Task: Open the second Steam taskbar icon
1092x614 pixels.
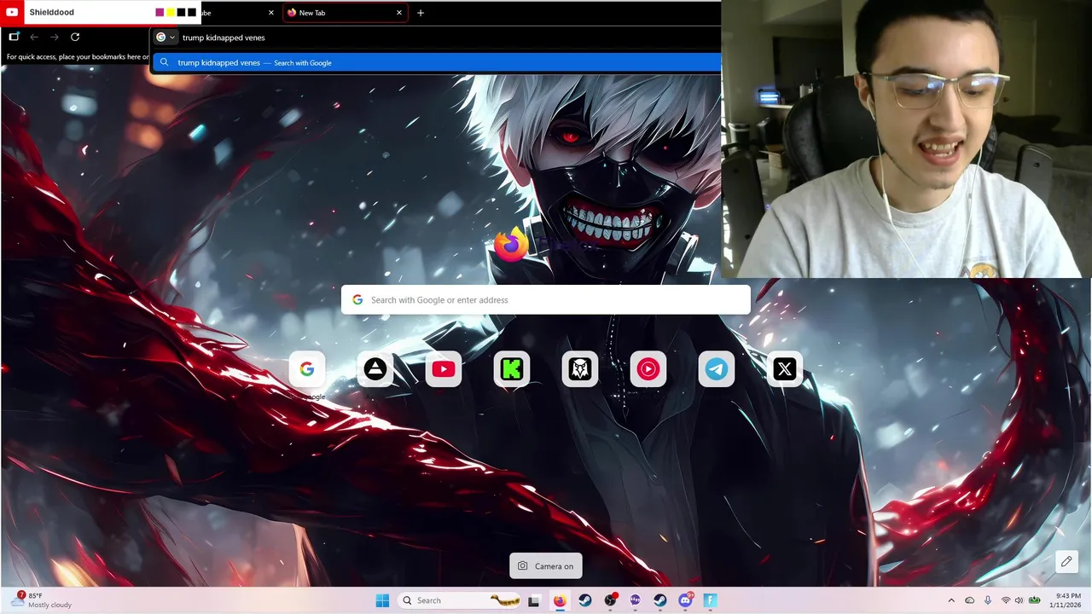Action: coord(660,600)
